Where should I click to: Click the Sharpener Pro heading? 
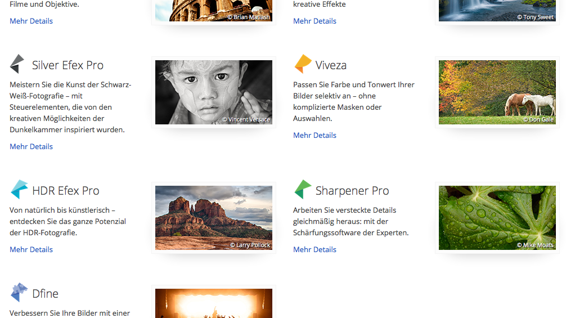coord(352,191)
